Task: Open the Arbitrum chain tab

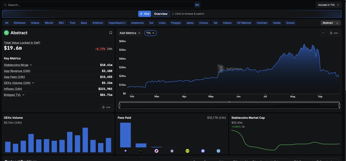Action: pyautogui.click(x=98, y=23)
